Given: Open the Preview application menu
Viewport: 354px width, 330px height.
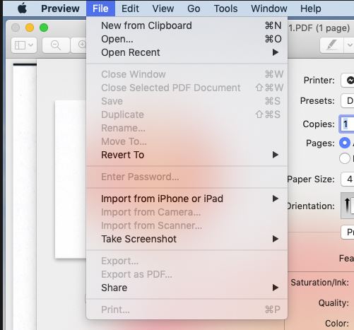Looking at the screenshot, I should coord(60,8).
